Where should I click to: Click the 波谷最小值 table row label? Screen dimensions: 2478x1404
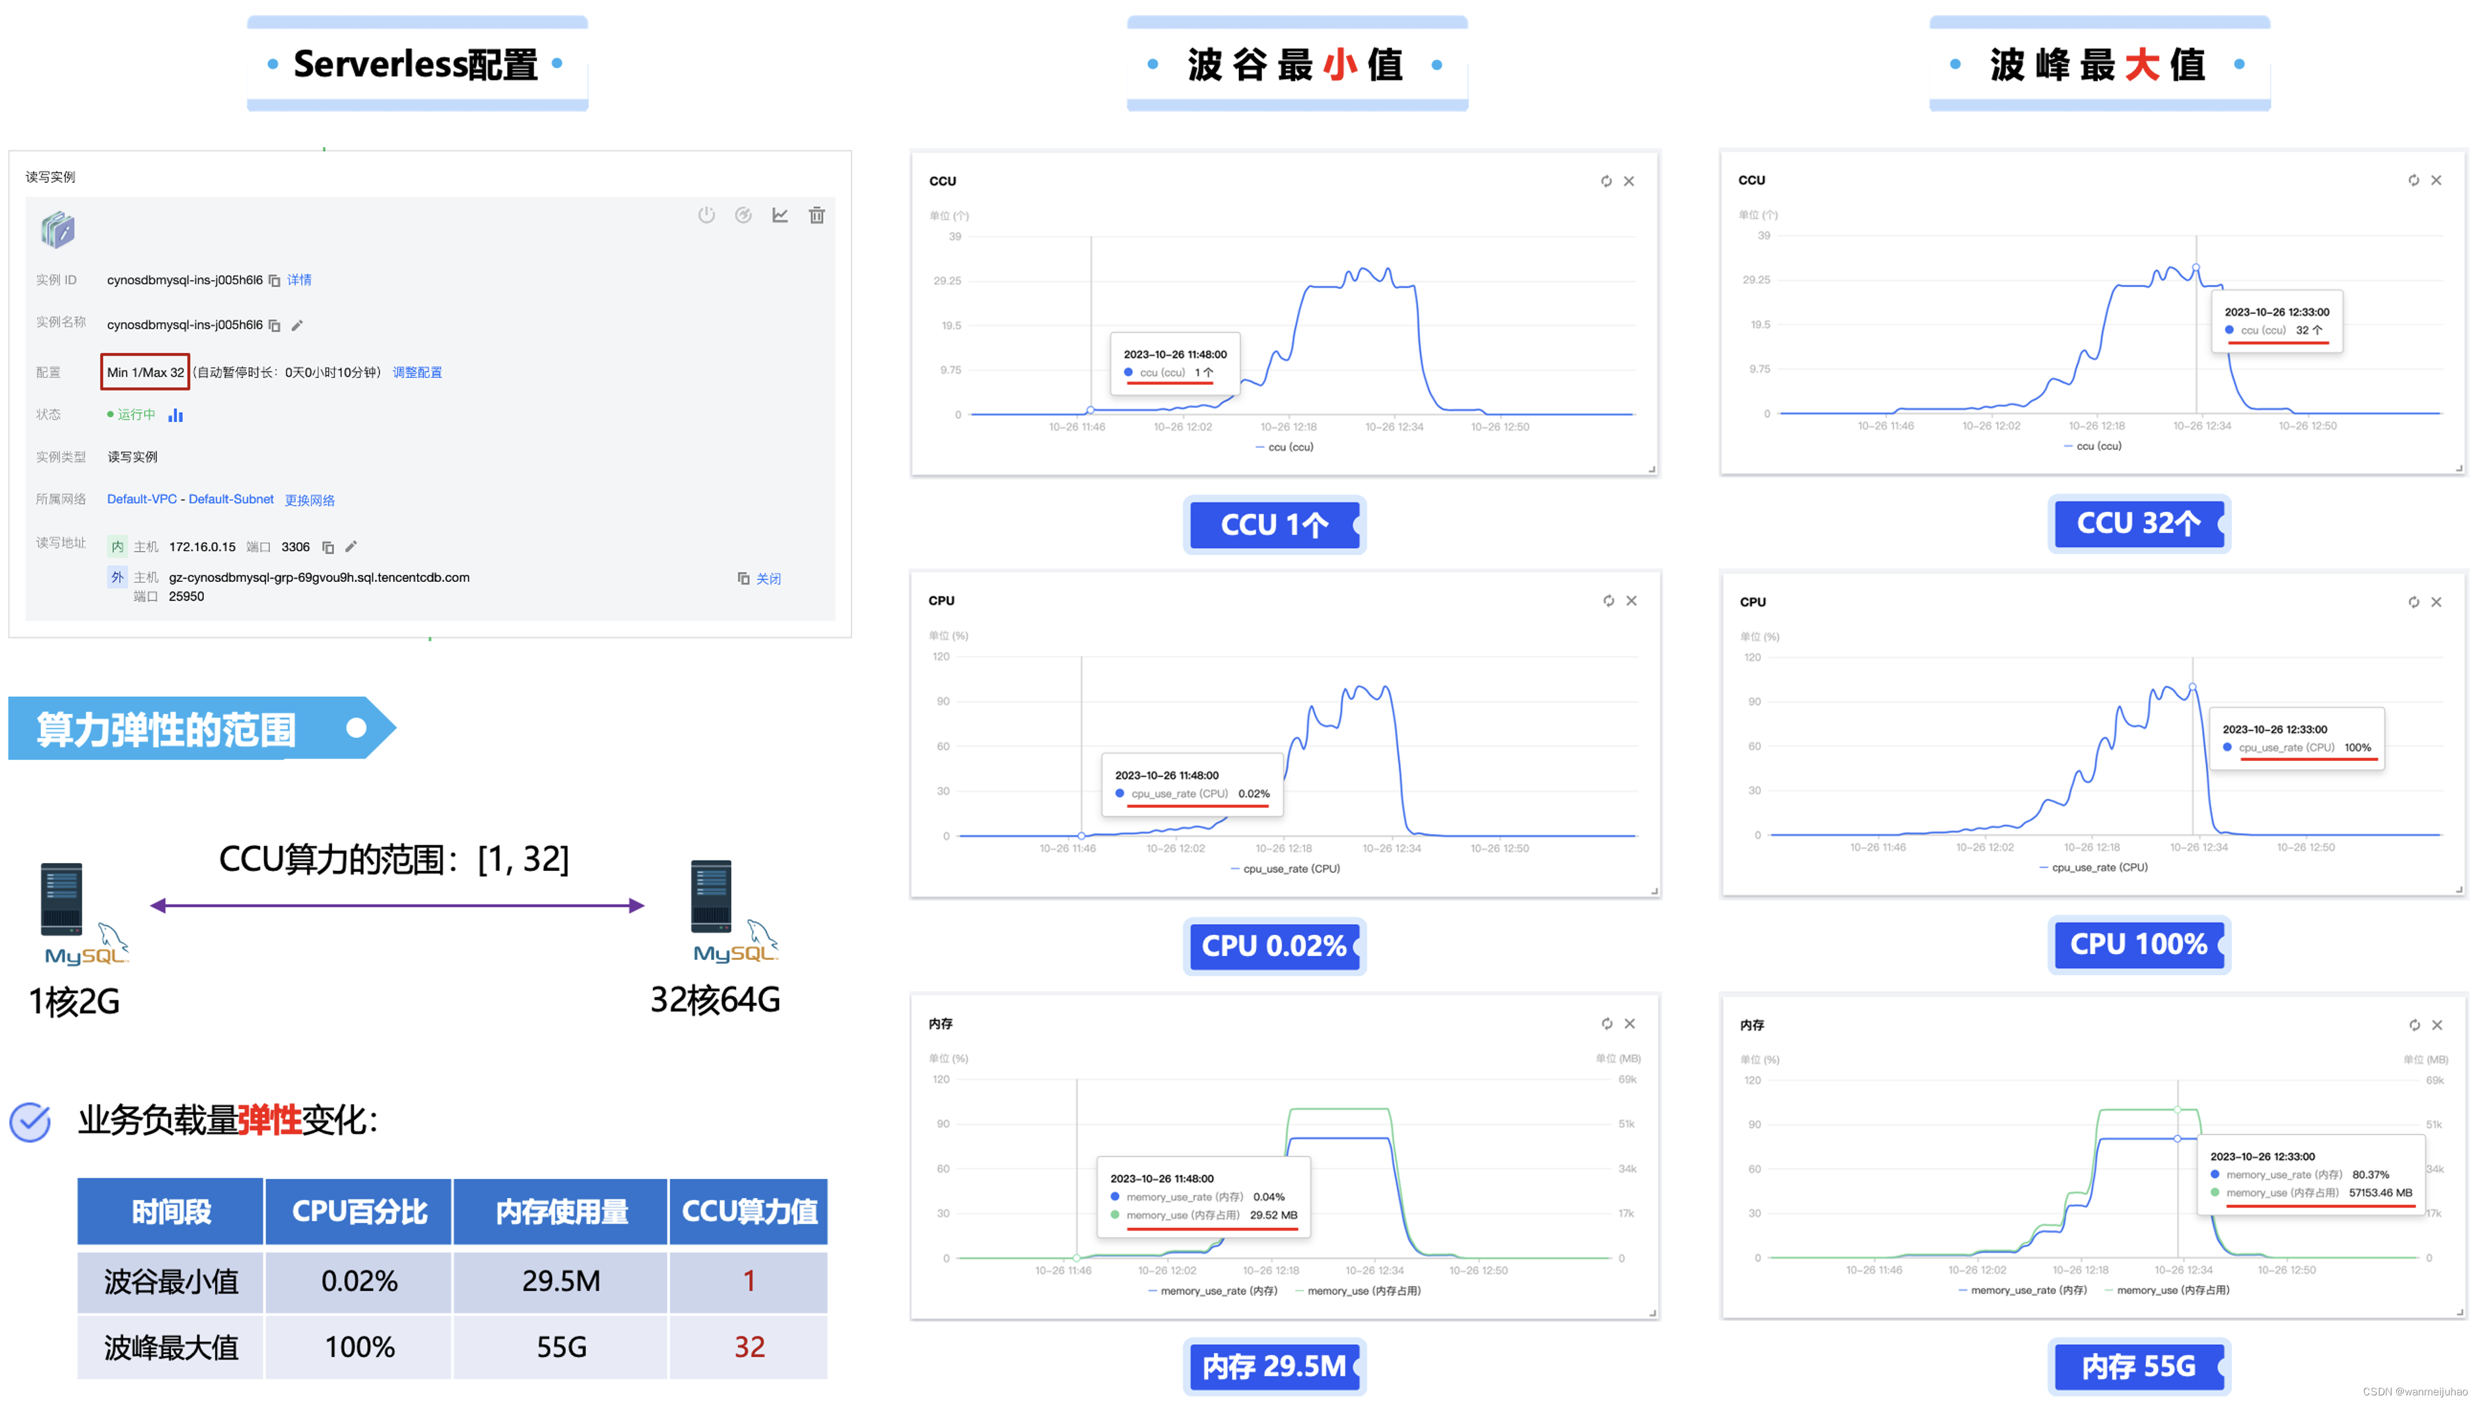coord(171,1281)
